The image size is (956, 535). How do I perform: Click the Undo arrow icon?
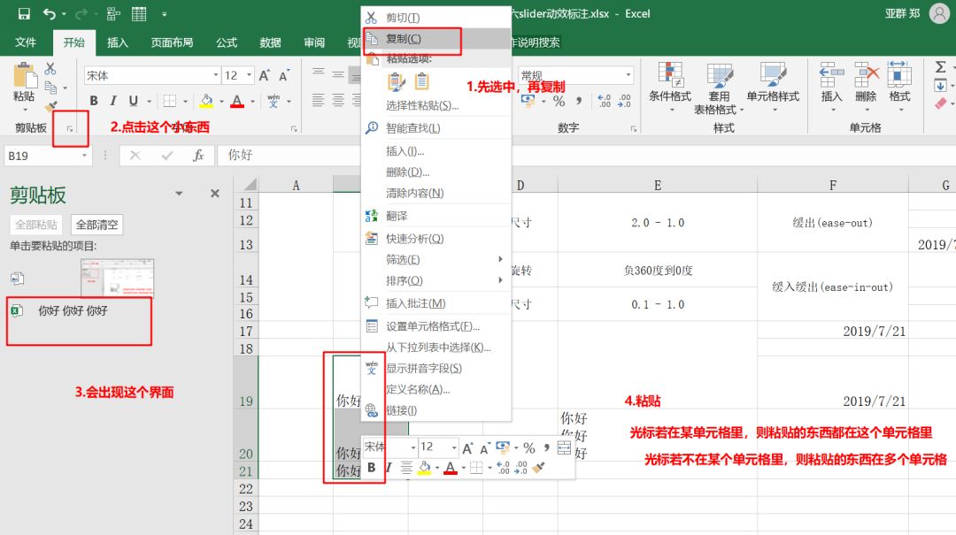coord(49,13)
